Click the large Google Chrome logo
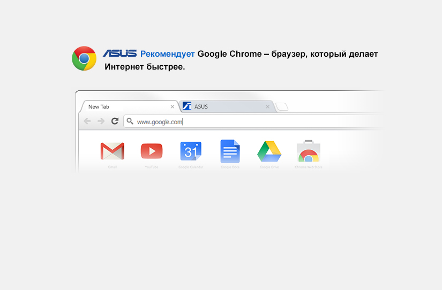Viewport: 442px width, 290px height. click(84, 58)
